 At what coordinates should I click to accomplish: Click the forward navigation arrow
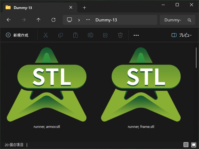pyautogui.click(x=24, y=20)
